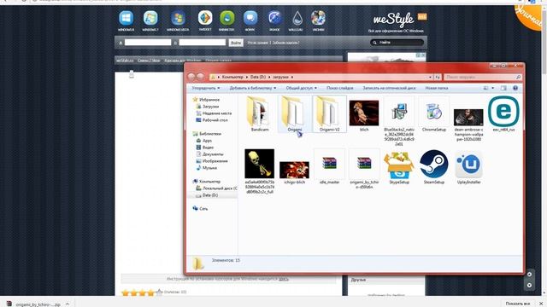Open view options dropdown arrow
This screenshot has height=307, width=547.
[x=492, y=88]
